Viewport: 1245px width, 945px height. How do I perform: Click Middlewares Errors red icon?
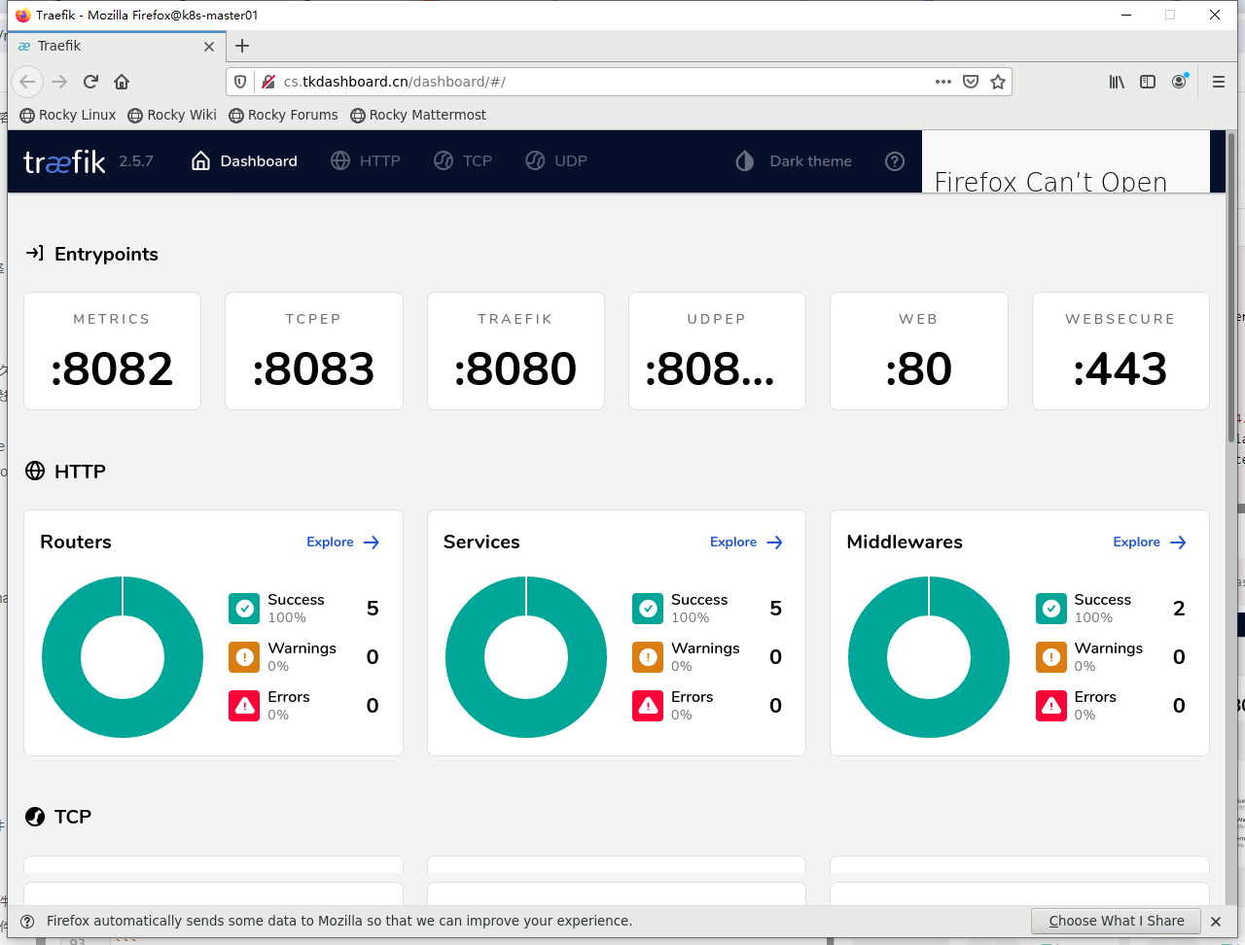click(x=1051, y=706)
